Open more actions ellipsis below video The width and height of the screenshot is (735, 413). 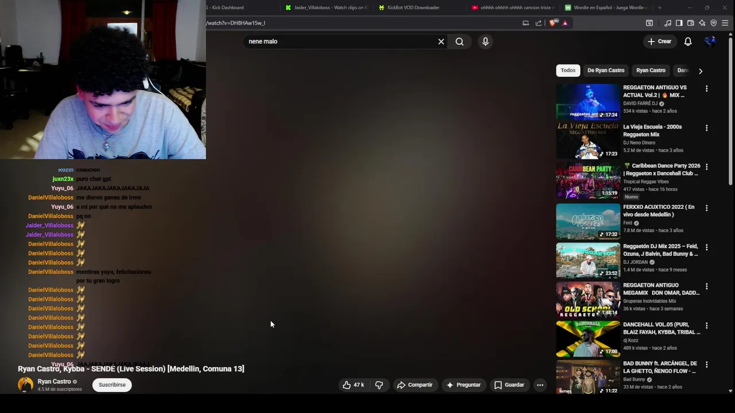click(540, 385)
